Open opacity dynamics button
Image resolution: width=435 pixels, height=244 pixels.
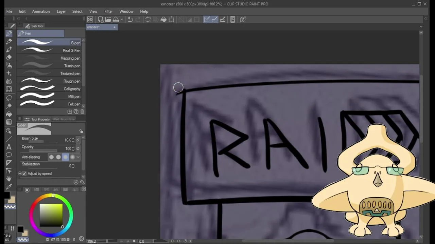click(78, 148)
